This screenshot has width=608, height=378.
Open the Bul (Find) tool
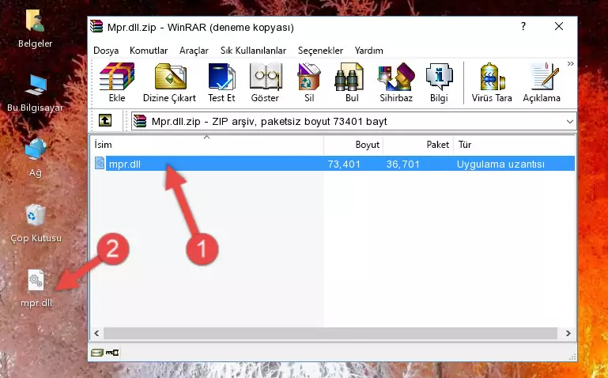pos(352,82)
